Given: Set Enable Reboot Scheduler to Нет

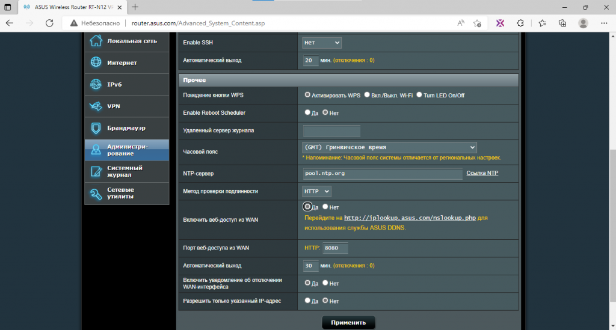Looking at the screenshot, I should [x=325, y=112].
